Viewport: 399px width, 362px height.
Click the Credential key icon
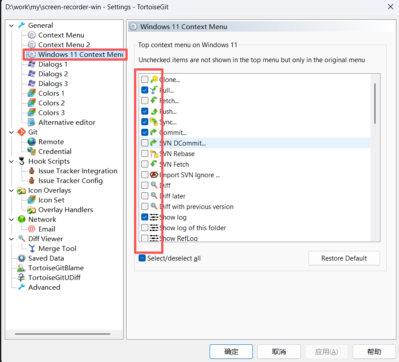[31, 151]
